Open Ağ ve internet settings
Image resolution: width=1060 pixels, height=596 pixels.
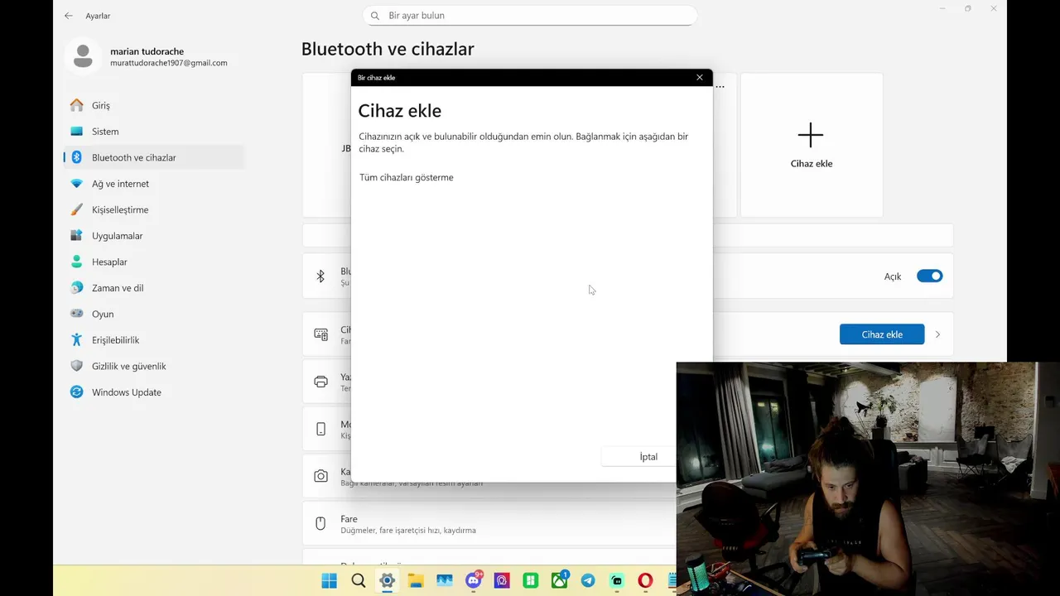(153, 184)
